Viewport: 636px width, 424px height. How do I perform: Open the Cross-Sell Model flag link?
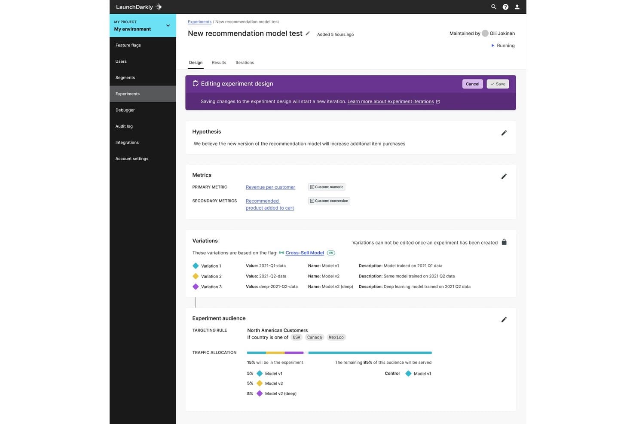point(305,253)
